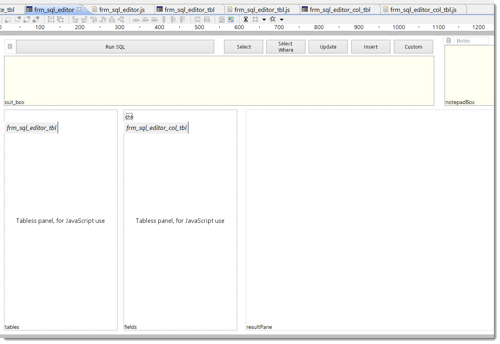Click the Select button
The height and width of the screenshot is (344, 500).
pos(244,47)
